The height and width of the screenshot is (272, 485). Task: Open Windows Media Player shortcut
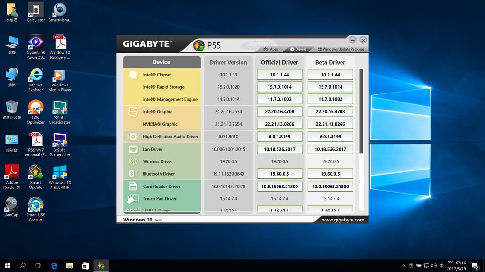60,79
